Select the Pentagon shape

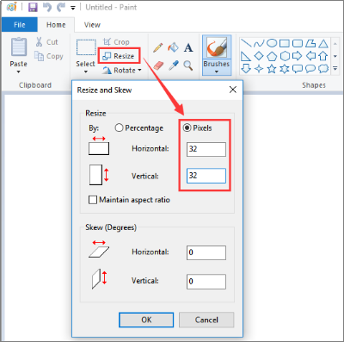tap(272, 56)
